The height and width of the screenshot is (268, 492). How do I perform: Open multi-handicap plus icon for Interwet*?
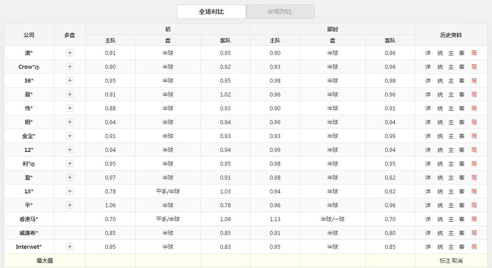tap(70, 247)
